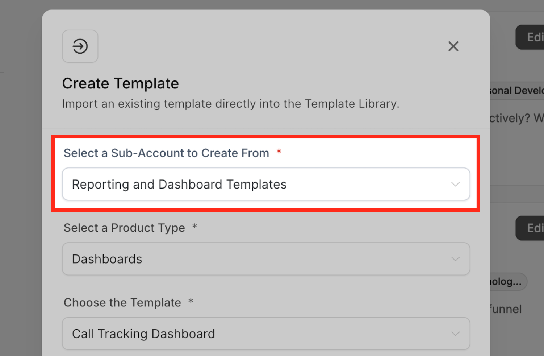Screen dimensions: 544x356
Task: Click the import arrow icon in dialog header
Action: (80, 46)
